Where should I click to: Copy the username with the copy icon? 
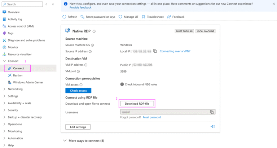point(212,112)
